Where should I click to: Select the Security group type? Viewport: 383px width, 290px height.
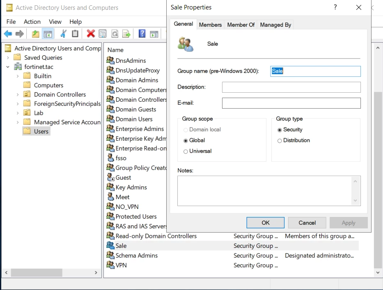click(x=280, y=130)
